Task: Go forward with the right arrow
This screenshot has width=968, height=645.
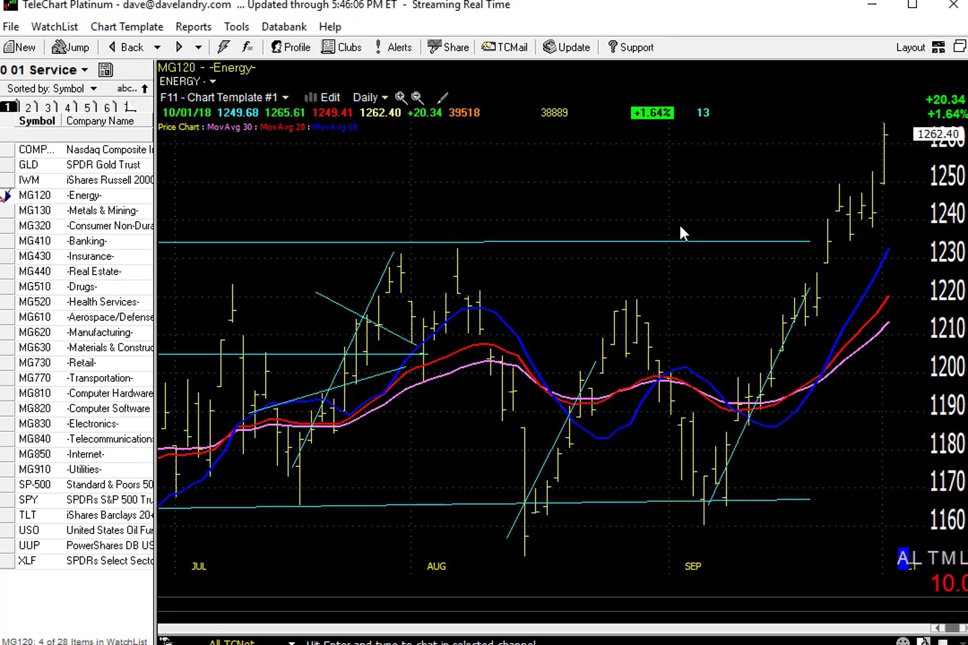Action: (x=179, y=47)
